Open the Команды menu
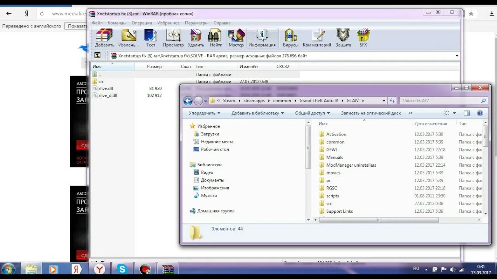The width and height of the screenshot is (497, 279). 117,23
